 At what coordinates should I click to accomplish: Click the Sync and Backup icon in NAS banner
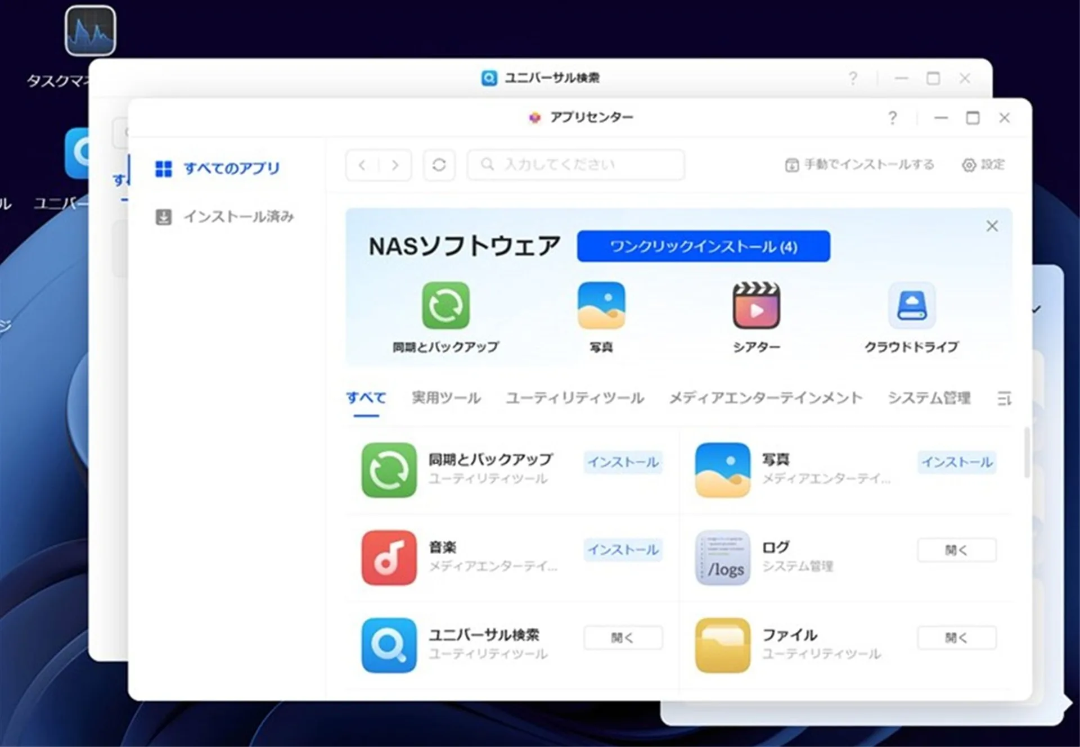pyautogui.click(x=445, y=305)
